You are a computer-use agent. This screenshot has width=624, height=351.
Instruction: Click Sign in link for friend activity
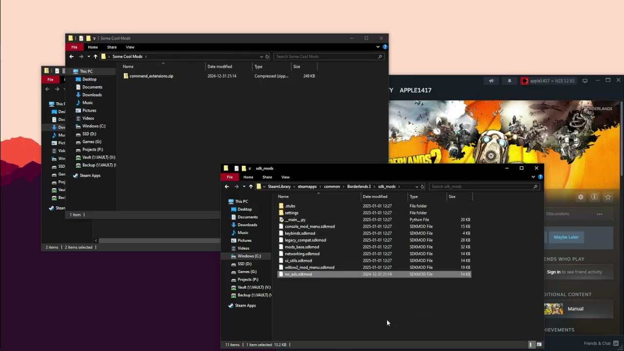click(x=553, y=272)
